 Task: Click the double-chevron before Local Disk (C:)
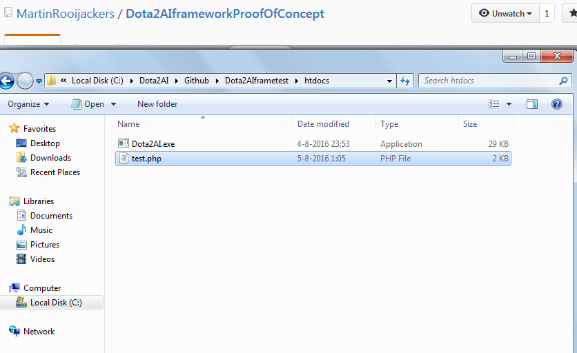(x=63, y=80)
